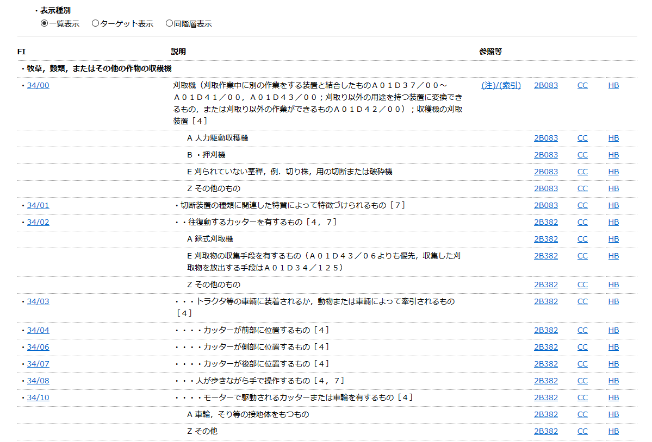Click CC link in the 34/08 row
Viewport: 652px width, 442px height.
tap(582, 381)
